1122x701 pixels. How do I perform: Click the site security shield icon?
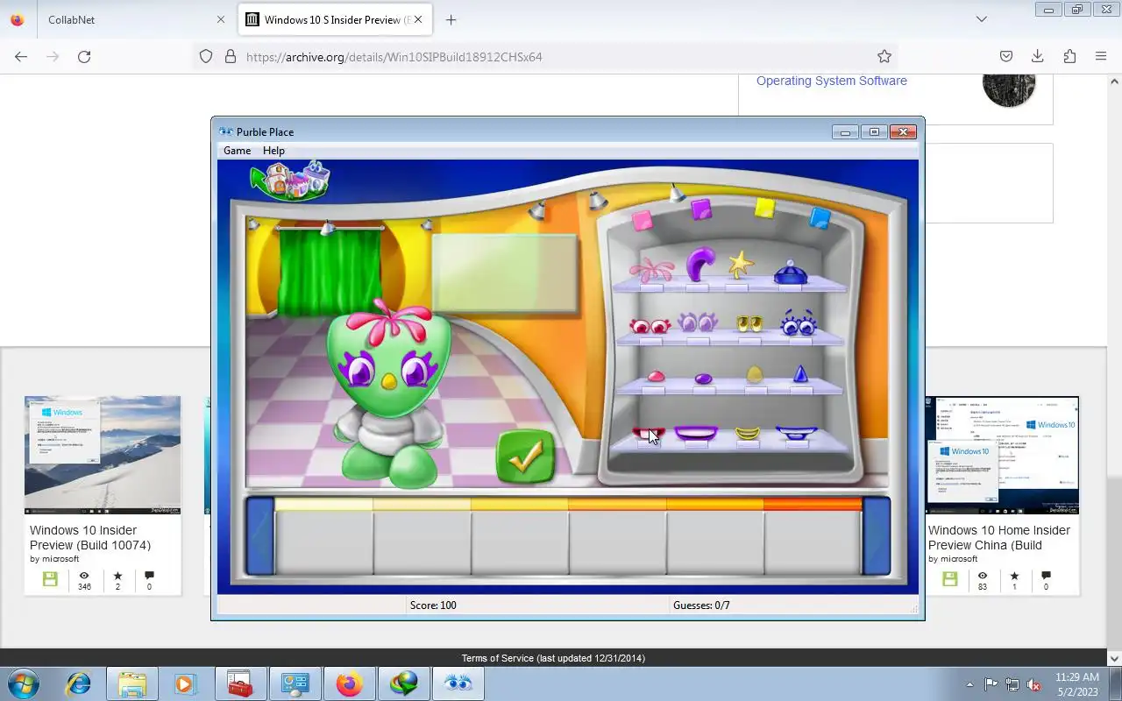[206, 56]
